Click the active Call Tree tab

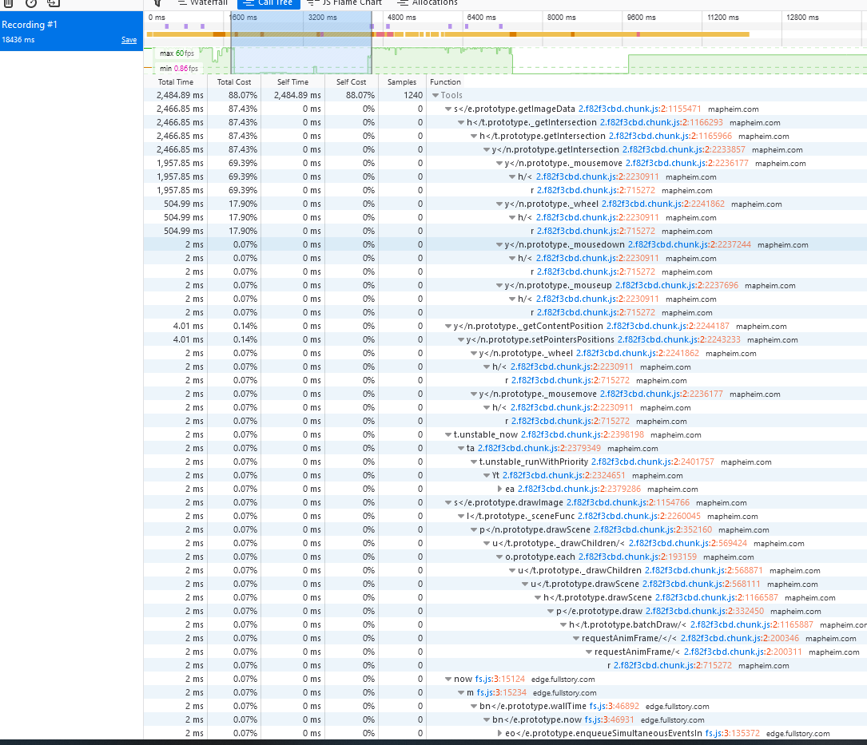tap(268, 3)
